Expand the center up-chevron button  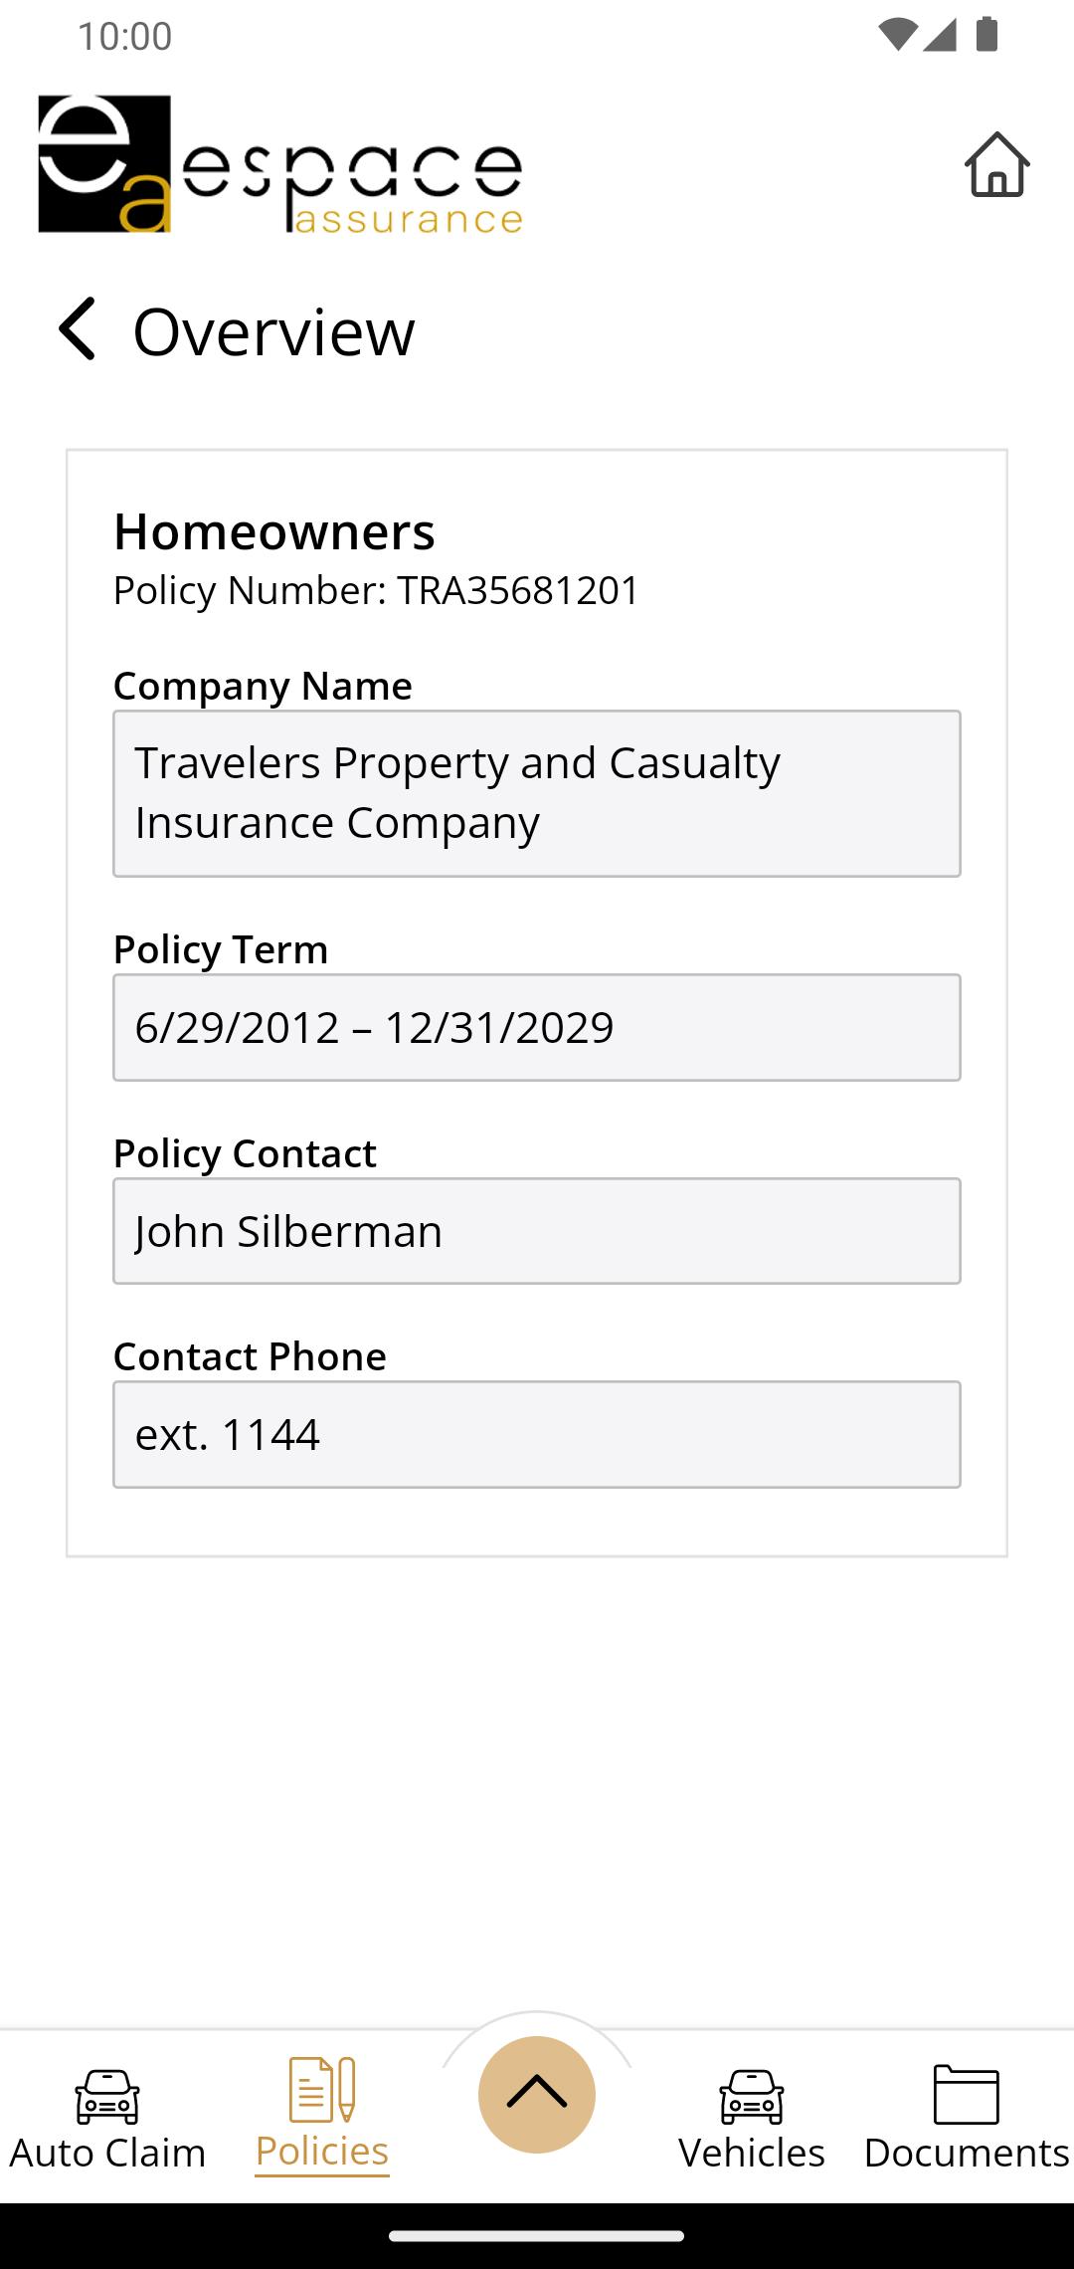537,2094
